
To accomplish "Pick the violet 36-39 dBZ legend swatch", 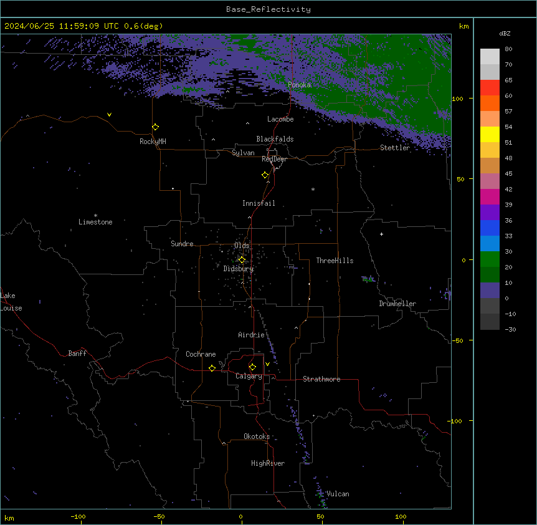I will [490, 213].
